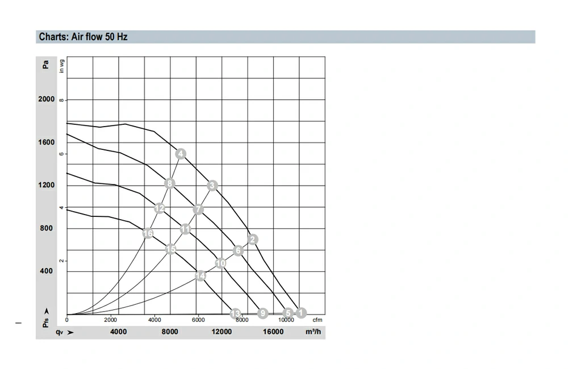Screen dimensions: 568x369
Task: Click operating point marker 8
Action: click(169, 183)
